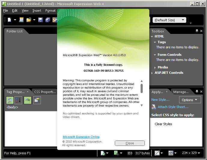This screenshot has width=207, height=160.
Task: Expand the ASP.NET Controls group
Action: click(152, 73)
